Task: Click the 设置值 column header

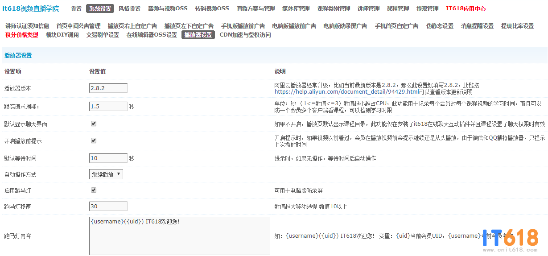Action: (x=97, y=71)
